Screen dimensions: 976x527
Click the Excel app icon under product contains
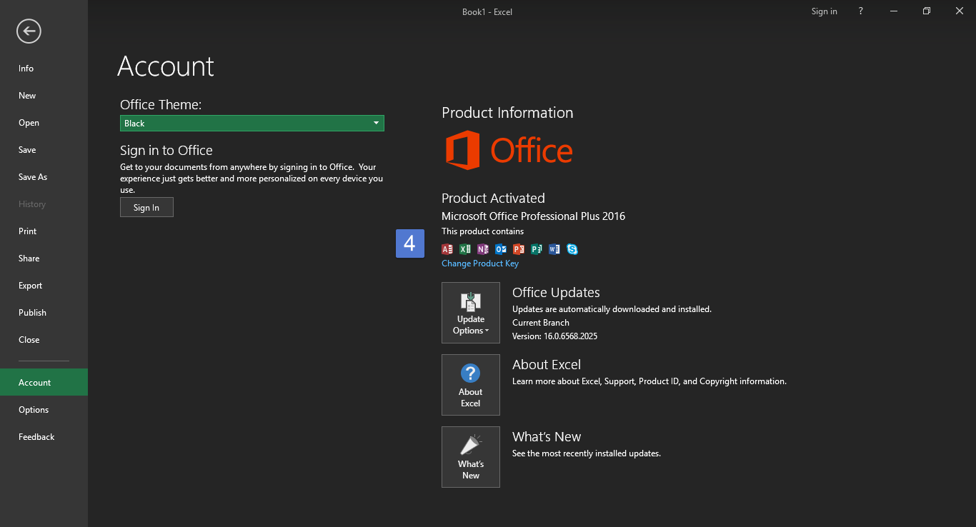click(465, 249)
